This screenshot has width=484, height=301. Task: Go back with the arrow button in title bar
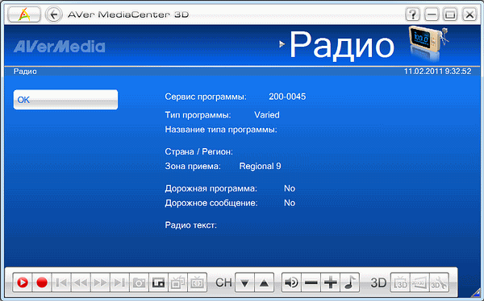point(54,14)
